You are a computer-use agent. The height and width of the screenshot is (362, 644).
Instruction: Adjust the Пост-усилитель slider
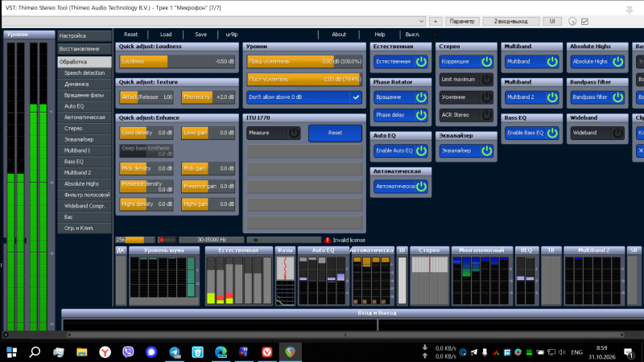coord(304,79)
